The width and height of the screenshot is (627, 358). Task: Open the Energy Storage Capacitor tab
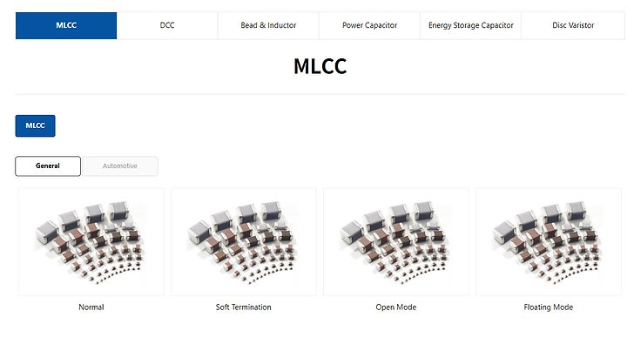click(470, 25)
